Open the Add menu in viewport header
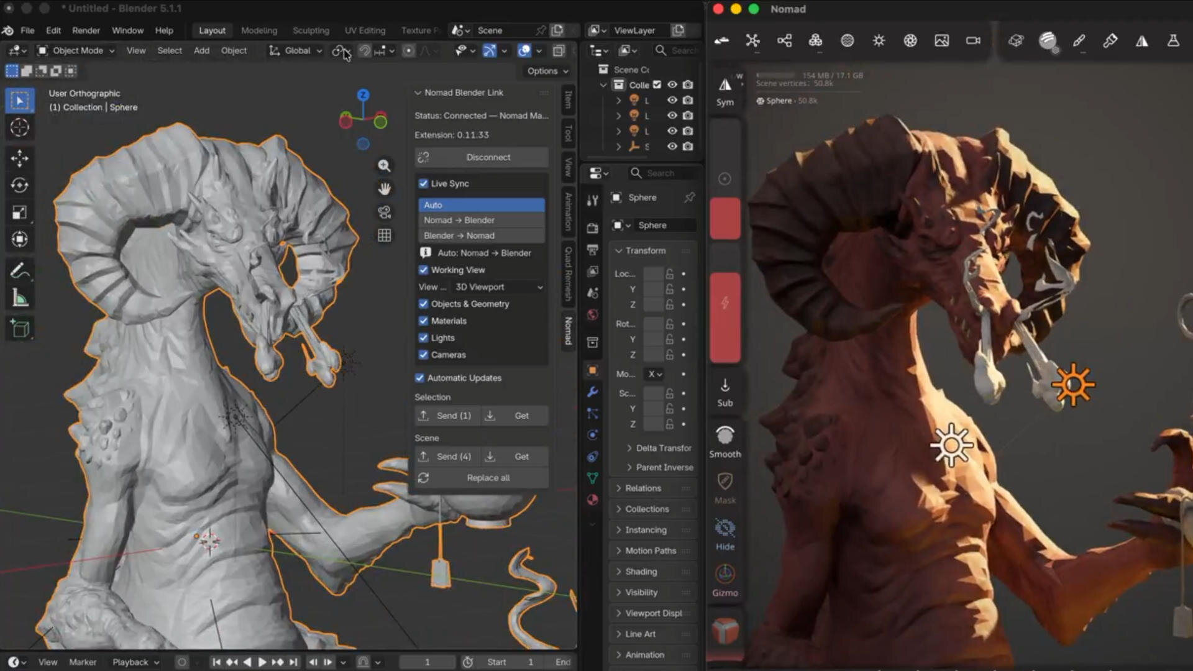Viewport: 1193px width, 671px height. click(201, 50)
